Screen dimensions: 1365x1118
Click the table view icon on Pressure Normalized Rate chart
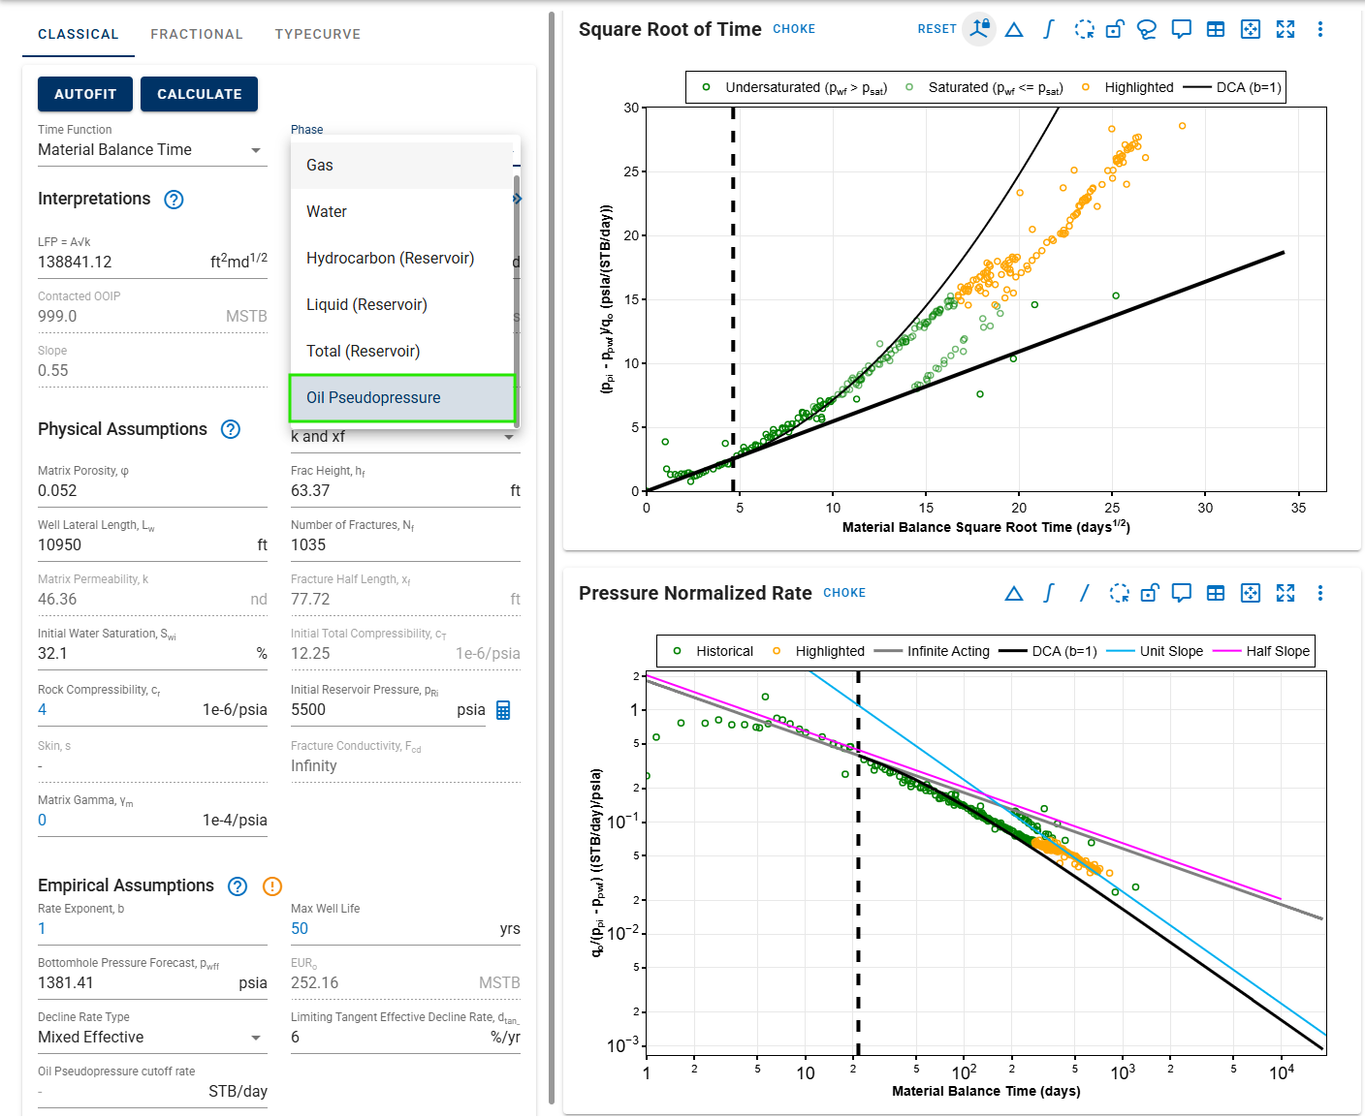point(1216,593)
